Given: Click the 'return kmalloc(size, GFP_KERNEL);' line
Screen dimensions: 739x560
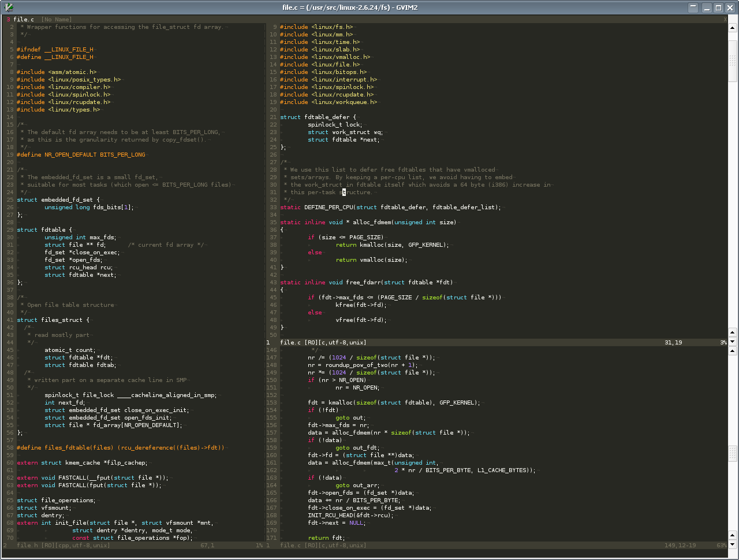Looking at the screenshot, I should click(391, 245).
